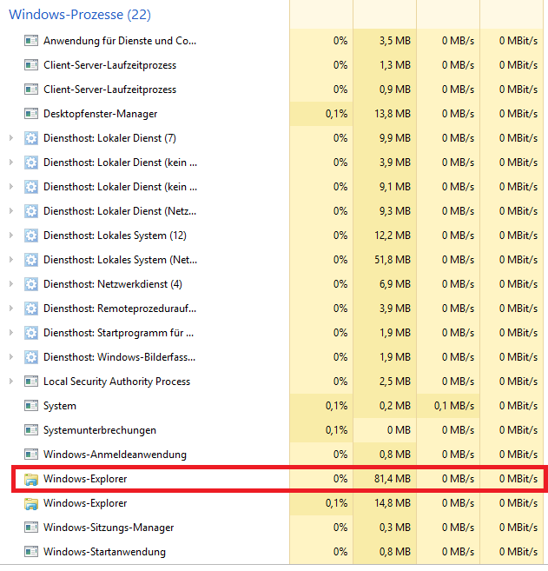Select the Diensthost: Netzwerkdienst (4) name
The height and width of the screenshot is (571, 548).
coord(113,284)
